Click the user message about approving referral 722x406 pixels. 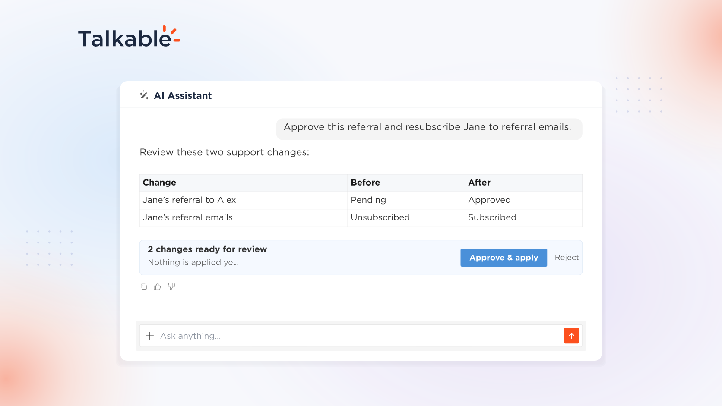429,129
